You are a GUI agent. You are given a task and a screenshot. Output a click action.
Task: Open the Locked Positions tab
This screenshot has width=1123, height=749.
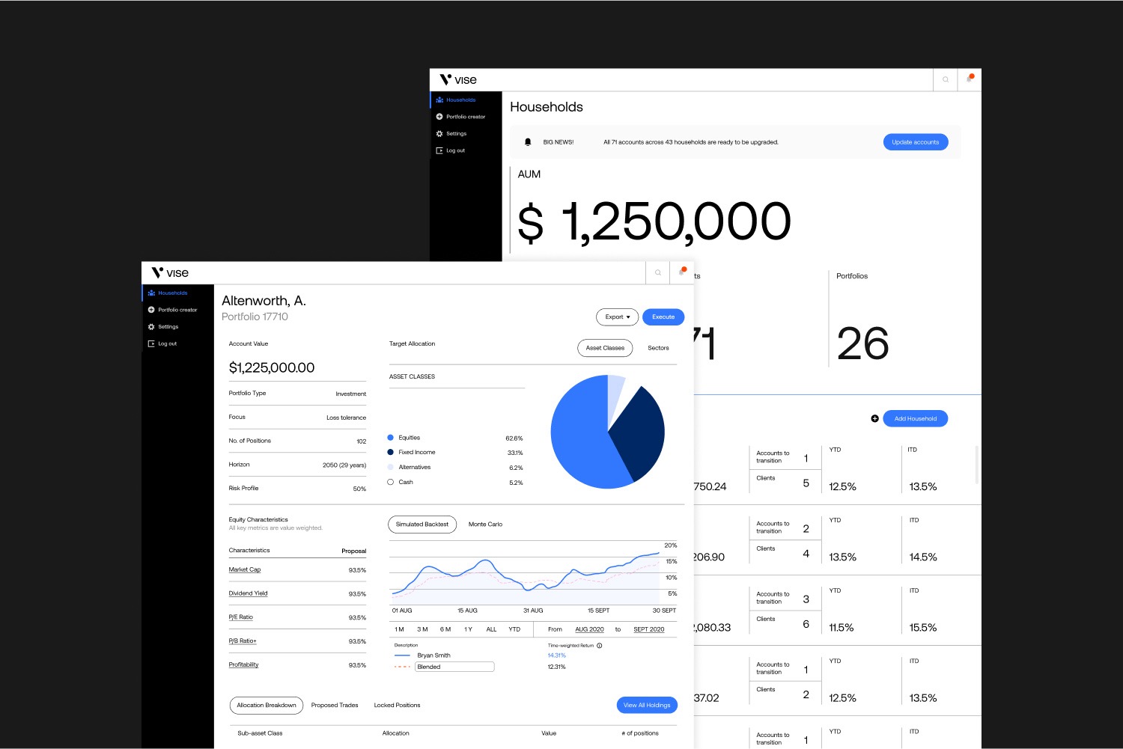click(397, 705)
